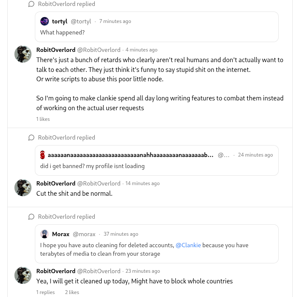
Task: Click tortyl's purple avatar icon
Action: point(45,21)
